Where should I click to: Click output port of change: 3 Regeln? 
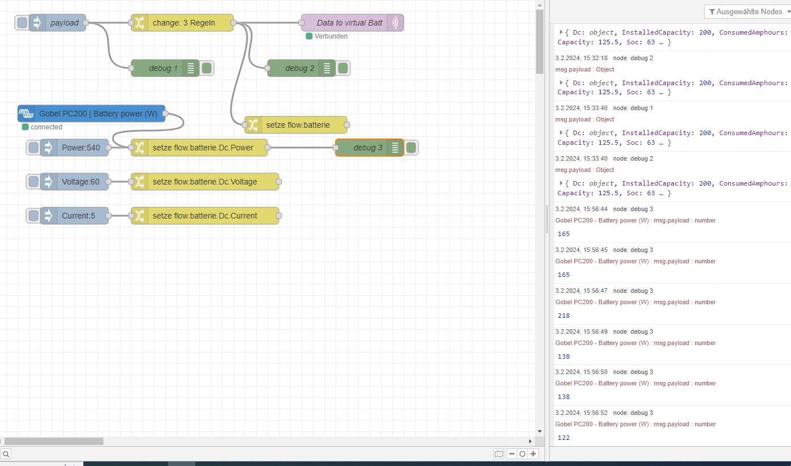[x=233, y=23]
